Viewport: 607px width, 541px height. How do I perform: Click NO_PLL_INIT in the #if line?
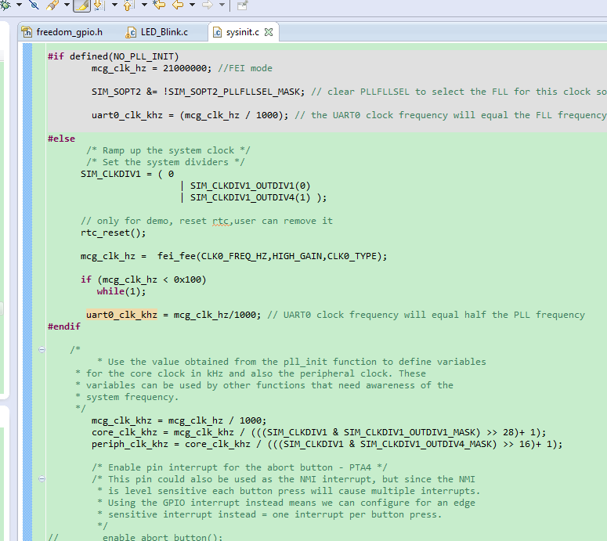(x=143, y=56)
